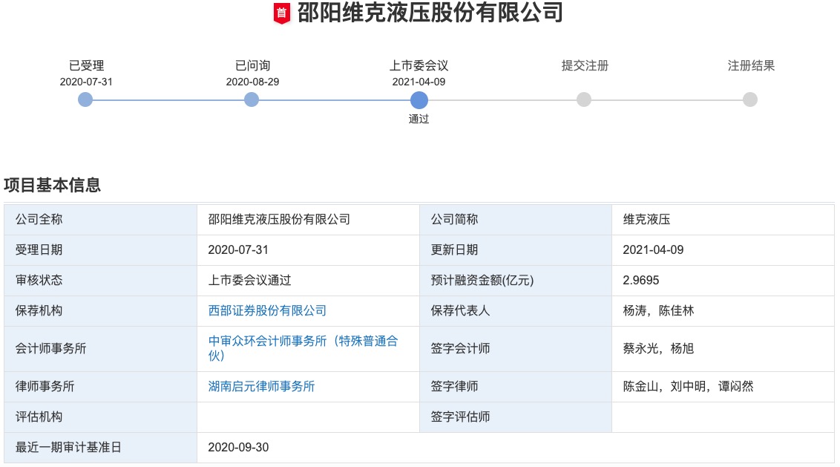Viewport: 840px width, 467px height.
Task: Click the 提交注册 stage label
Action: point(585,65)
